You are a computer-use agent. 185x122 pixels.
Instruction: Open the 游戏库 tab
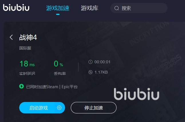coord(90,8)
